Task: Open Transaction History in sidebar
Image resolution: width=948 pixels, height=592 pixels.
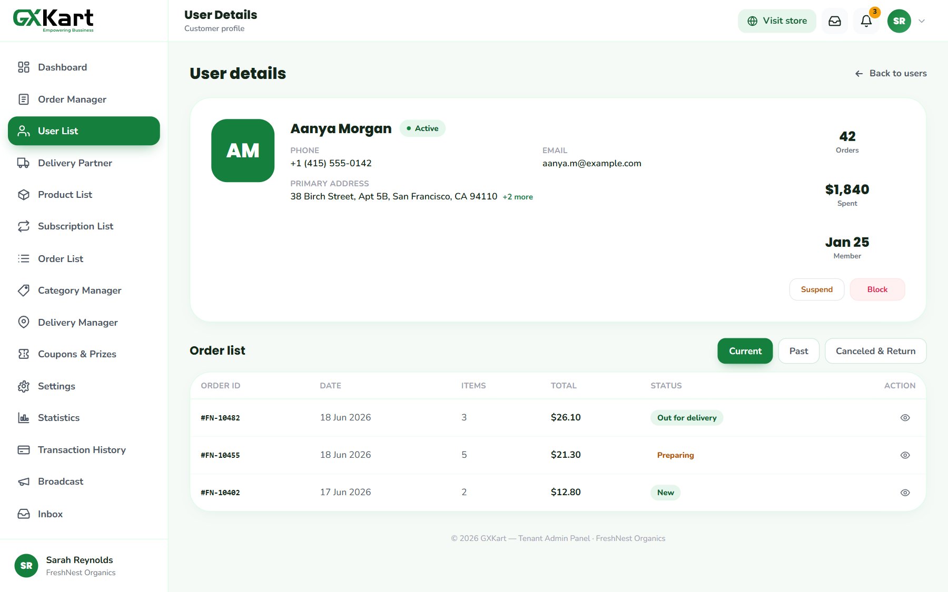Action: pyautogui.click(x=84, y=450)
